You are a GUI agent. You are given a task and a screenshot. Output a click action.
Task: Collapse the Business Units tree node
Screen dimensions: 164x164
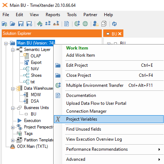coord(13,108)
